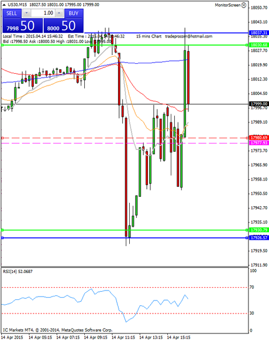The height and width of the screenshot is (341, 269).
Task: Click the 17930.79 green price label
Action: 259,230
